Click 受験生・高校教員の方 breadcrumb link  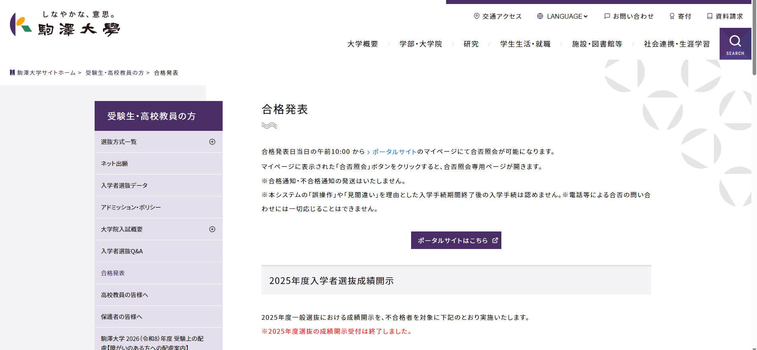(x=115, y=73)
